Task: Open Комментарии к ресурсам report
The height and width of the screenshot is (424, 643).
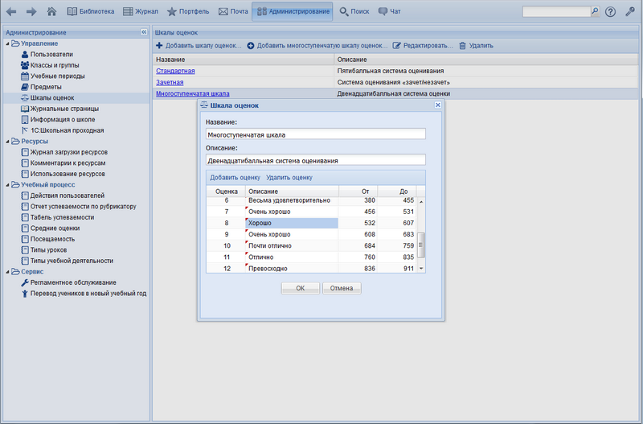Action: tap(68, 163)
